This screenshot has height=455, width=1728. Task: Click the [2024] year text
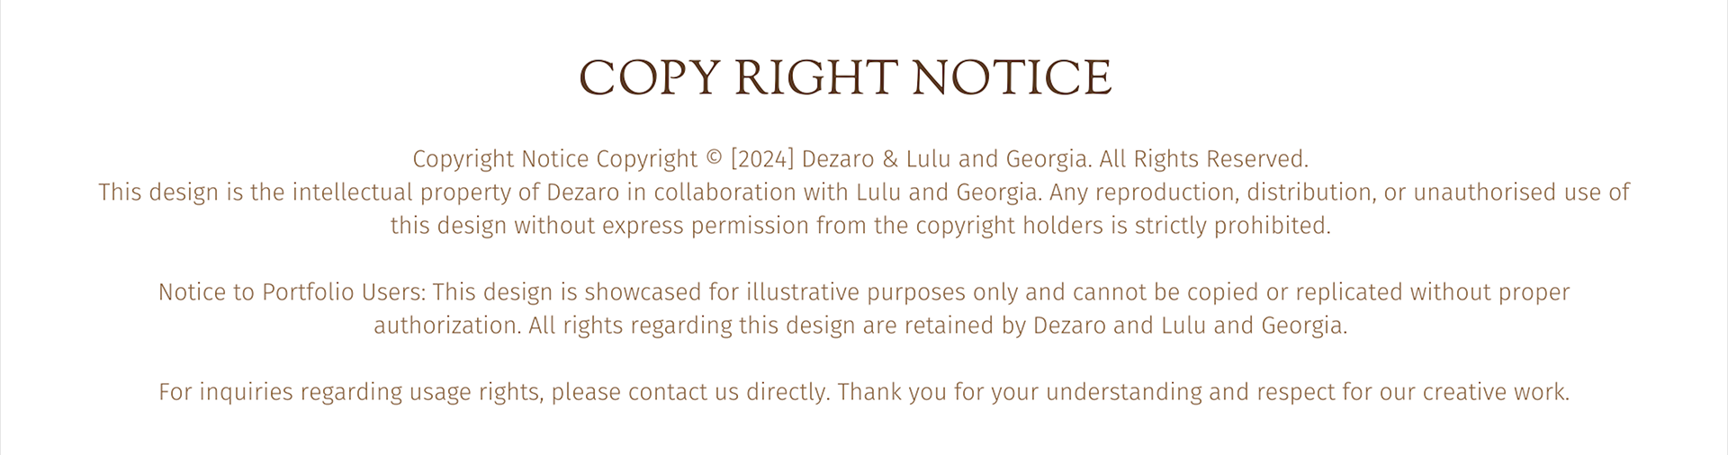(762, 159)
